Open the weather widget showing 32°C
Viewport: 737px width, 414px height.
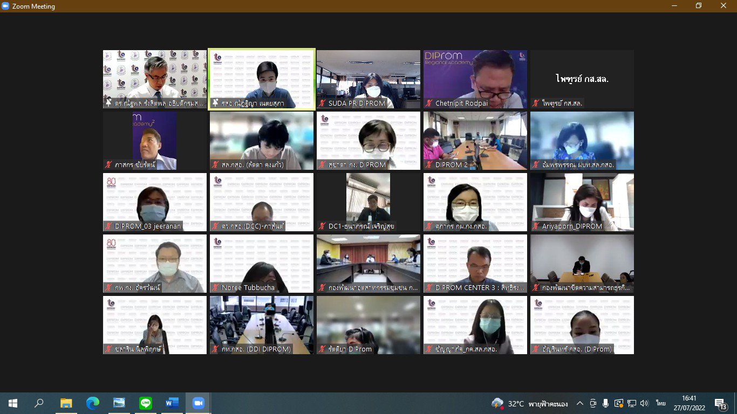pyautogui.click(x=530, y=404)
